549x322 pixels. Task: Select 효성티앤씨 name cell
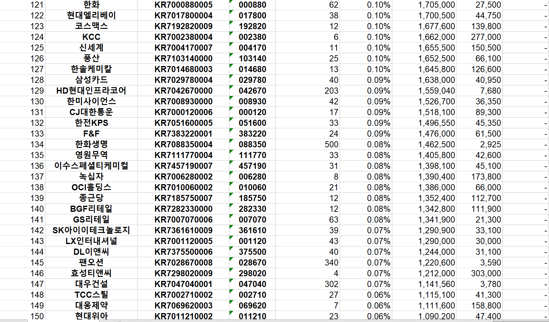tap(91, 274)
